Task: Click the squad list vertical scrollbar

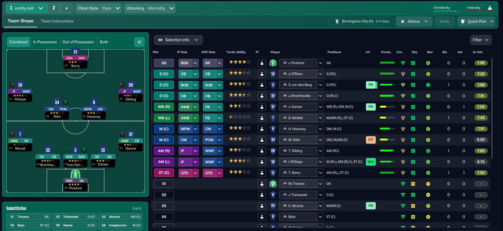Action: tap(492, 108)
